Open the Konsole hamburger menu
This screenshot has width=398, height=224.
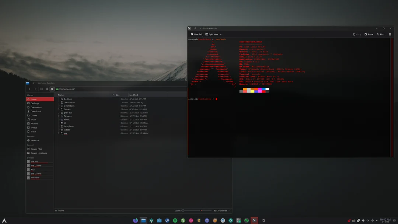(x=390, y=34)
